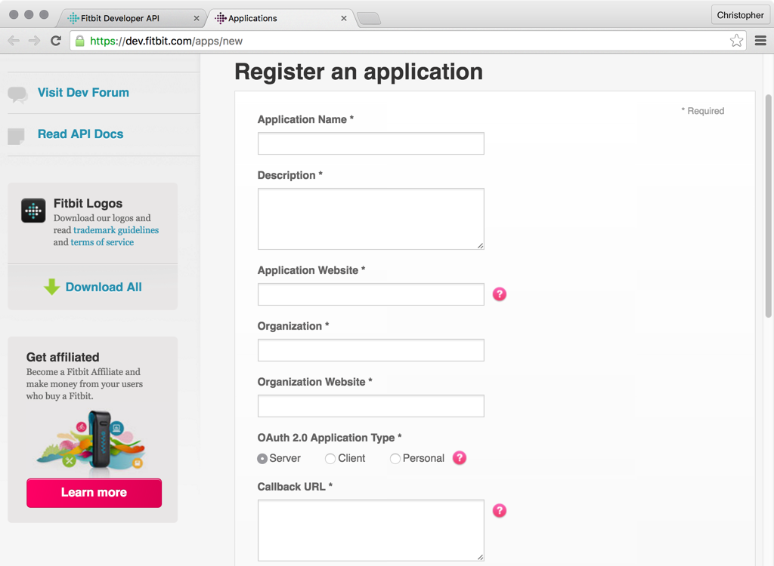The width and height of the screenshot is (774, 566).
Task: Click the green Download All arrow icon
Action: pos(51,287)
